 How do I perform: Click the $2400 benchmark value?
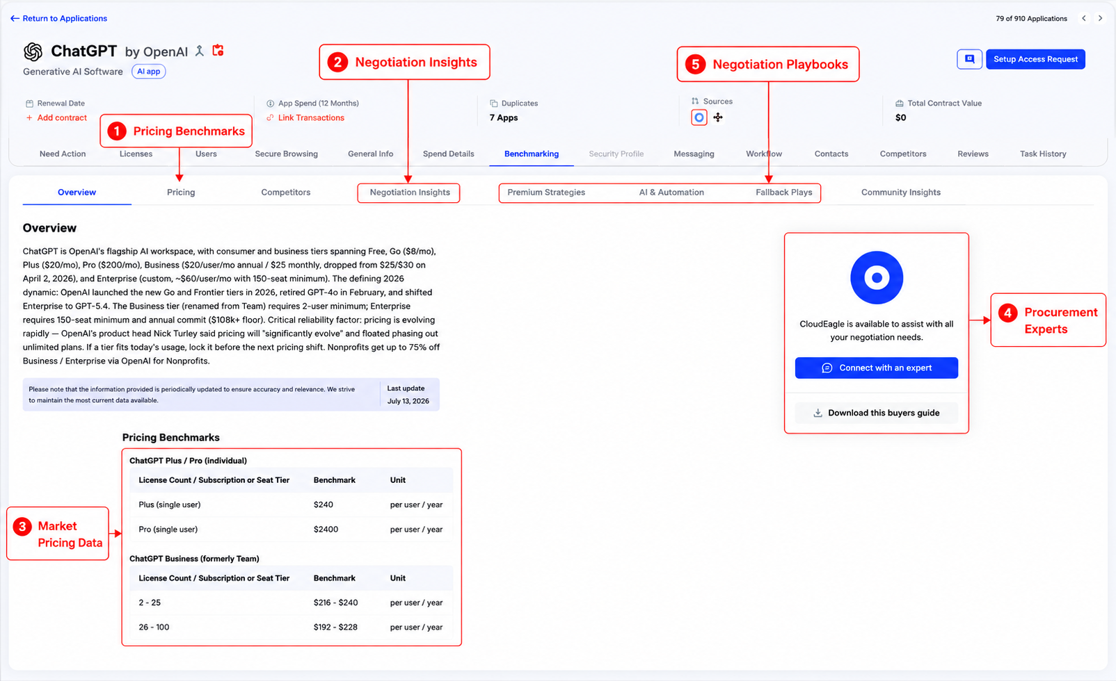coord(326,530)
